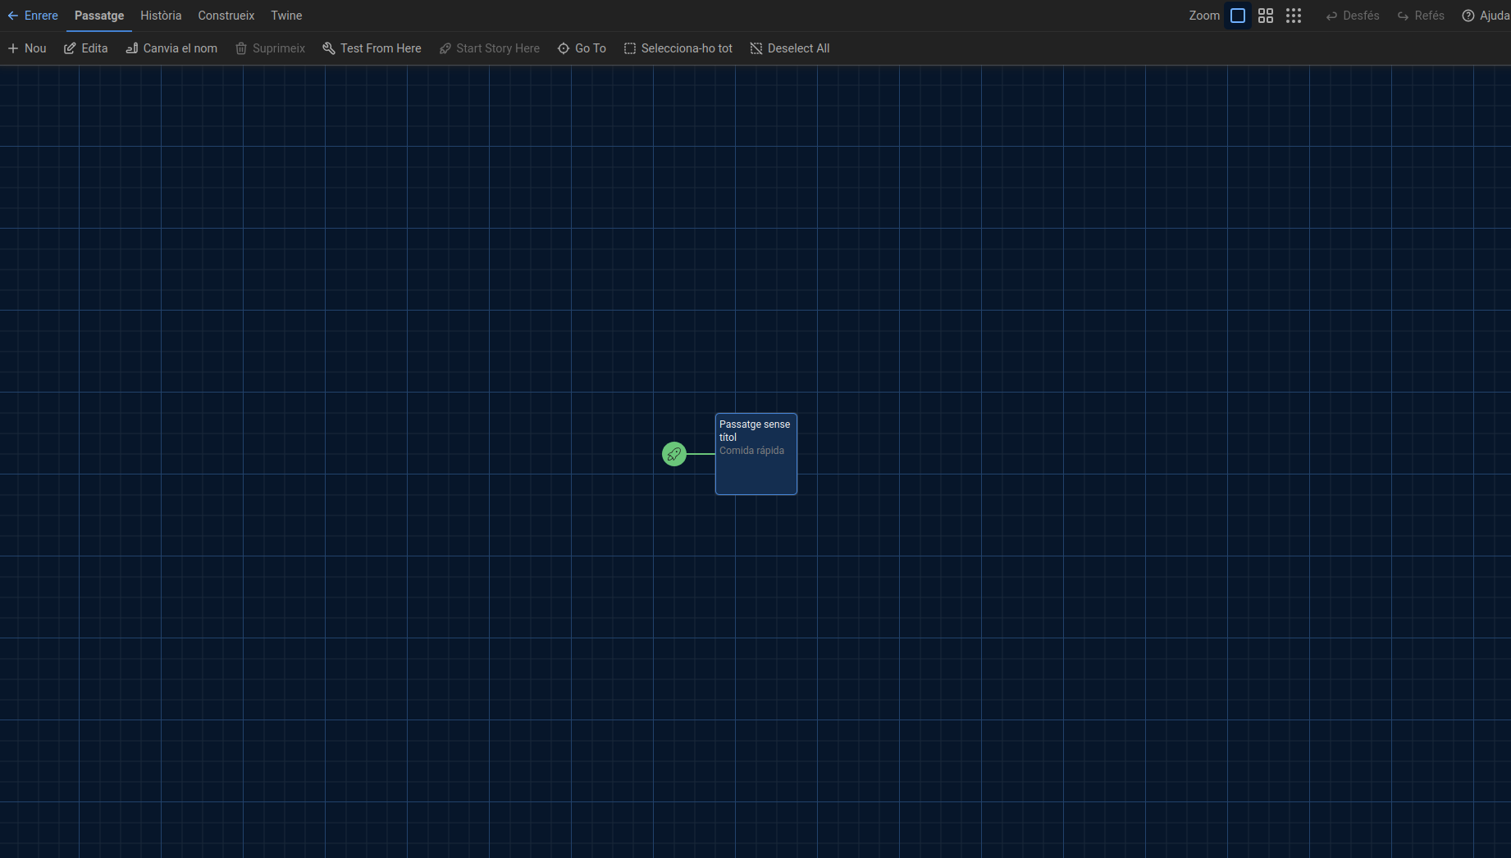This screenshot has width=1511, height=858.
Task: Switch to the Construeix tab
Action: pos(226,16)
